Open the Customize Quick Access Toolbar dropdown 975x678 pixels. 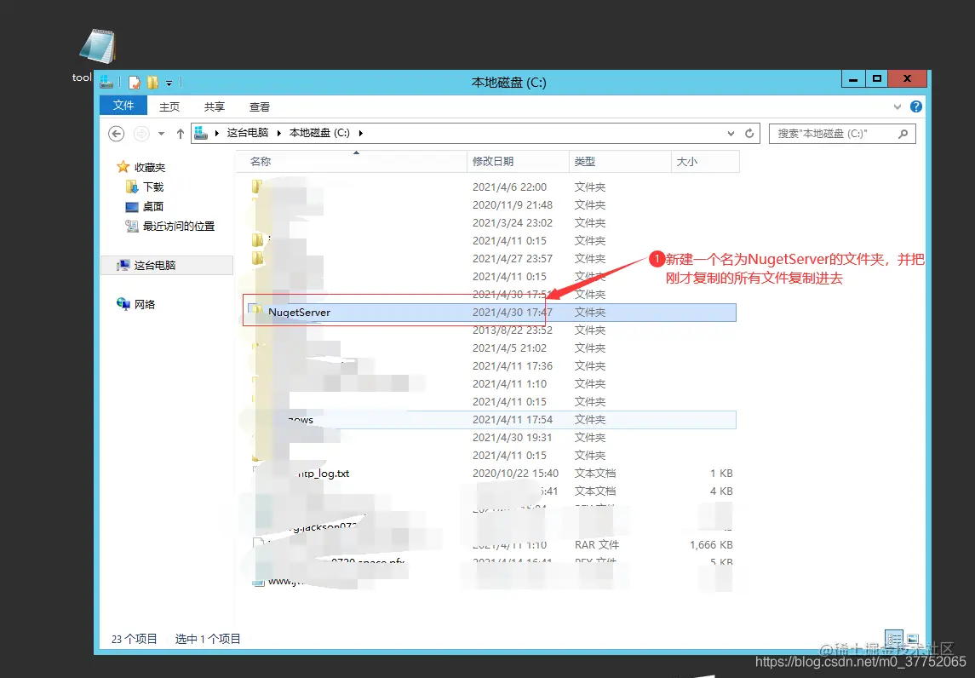(x=169, y=83)
